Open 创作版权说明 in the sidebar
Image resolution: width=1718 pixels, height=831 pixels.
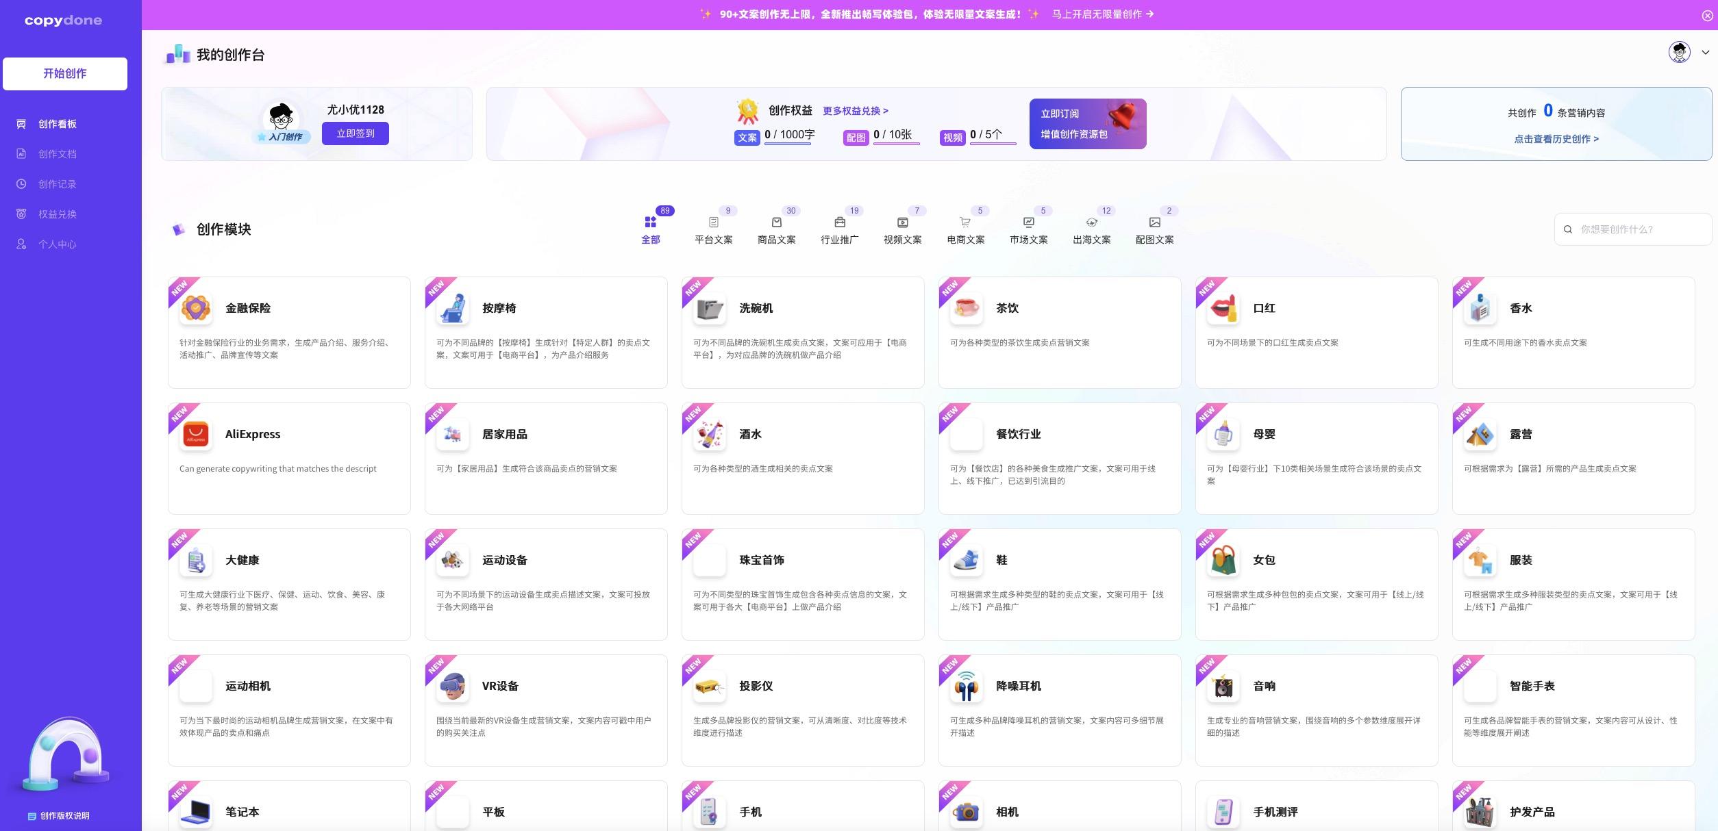(59, 816)
